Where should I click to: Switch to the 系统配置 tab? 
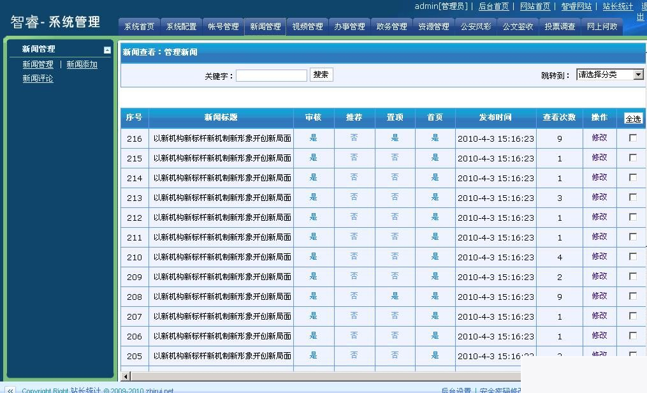coord(181,26)
